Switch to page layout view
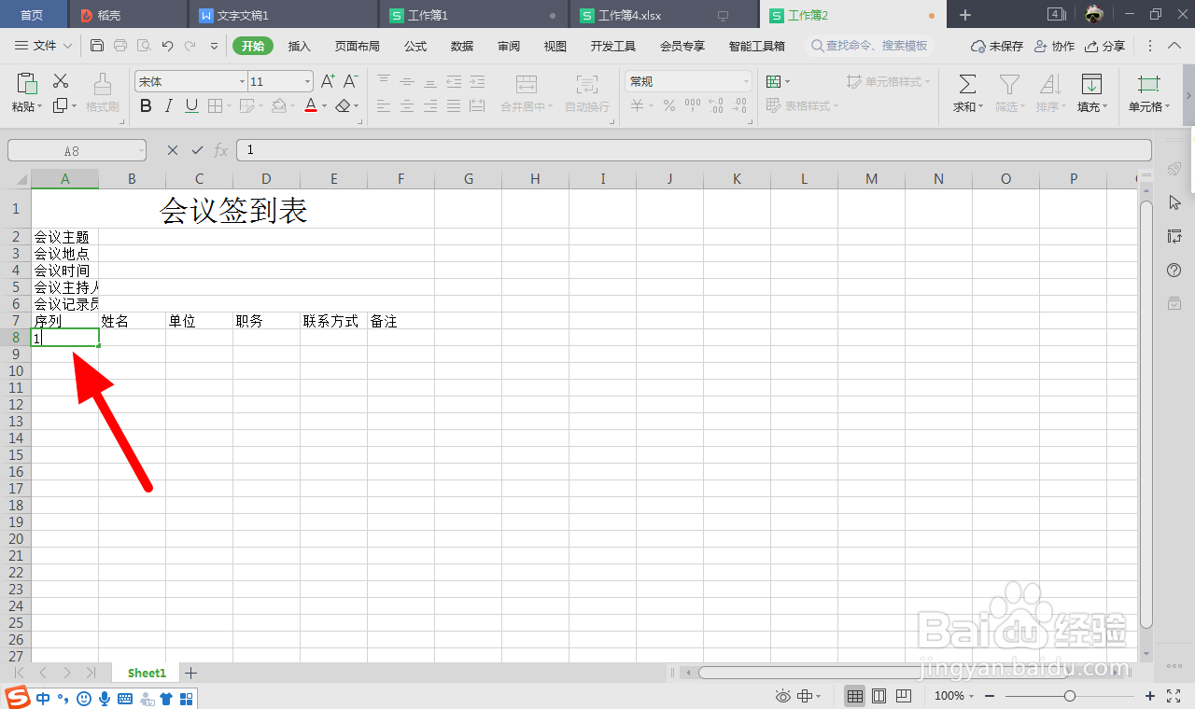This screenshot has width=1195, height=709. click(x=879, y=696)
